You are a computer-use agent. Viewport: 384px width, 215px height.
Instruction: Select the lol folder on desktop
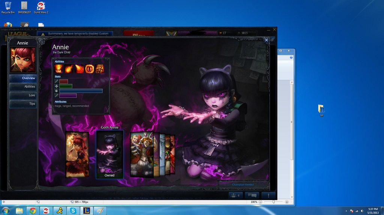[321, 110]
